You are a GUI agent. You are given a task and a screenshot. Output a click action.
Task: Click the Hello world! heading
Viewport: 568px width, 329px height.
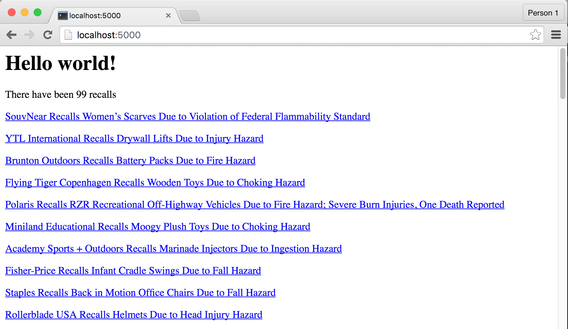61,63
